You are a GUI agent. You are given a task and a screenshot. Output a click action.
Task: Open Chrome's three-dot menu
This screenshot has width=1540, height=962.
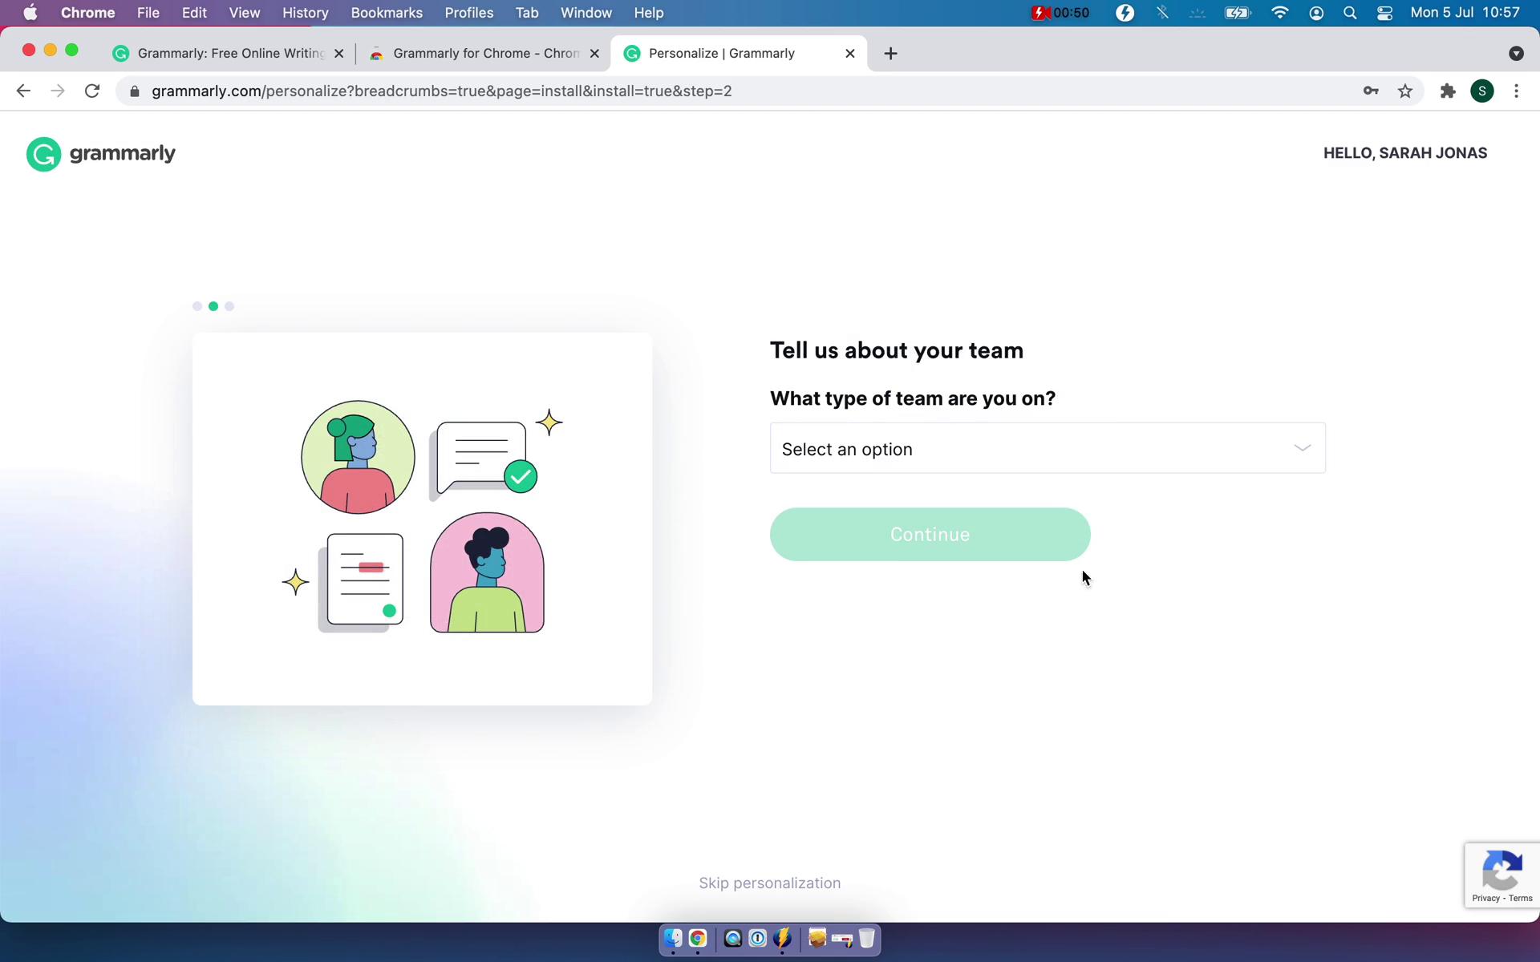pyautogui.click(x=1516, y=91)
